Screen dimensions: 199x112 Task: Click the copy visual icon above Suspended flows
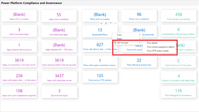point(106,23)
